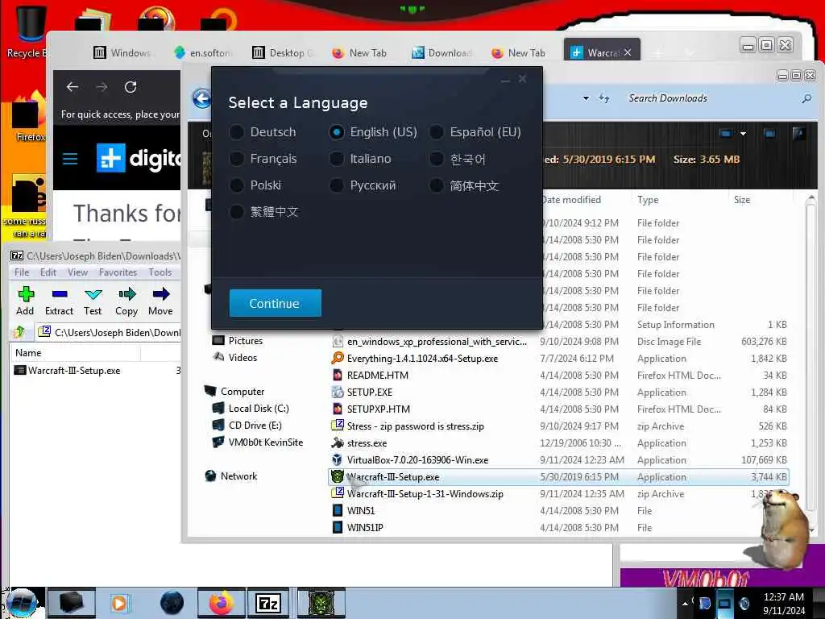
Task: Click the 7-Zip Move button
Action: [160, 301]
